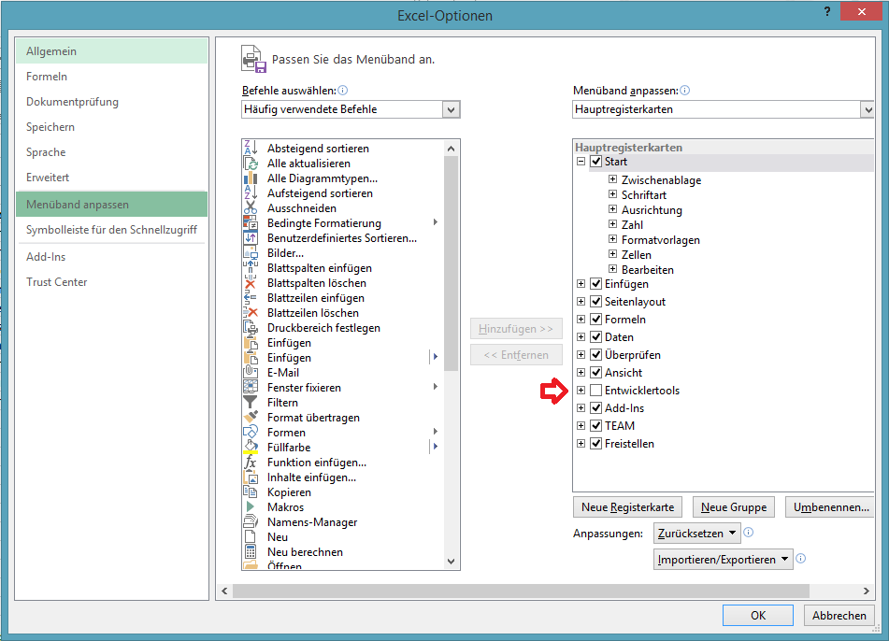Click the Absteigend sortieren icon

pos(251,148)
